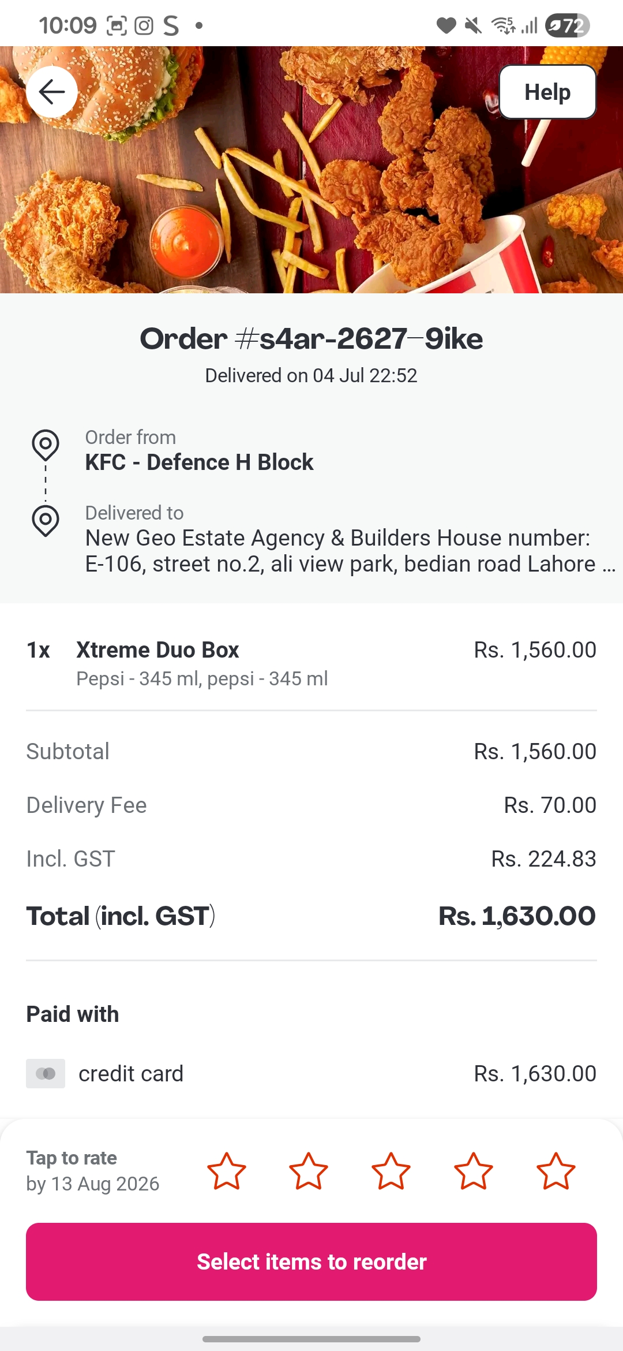Tap the restaurant location pin icon
Screen dimensions: 623x1351
coord(46,445)
